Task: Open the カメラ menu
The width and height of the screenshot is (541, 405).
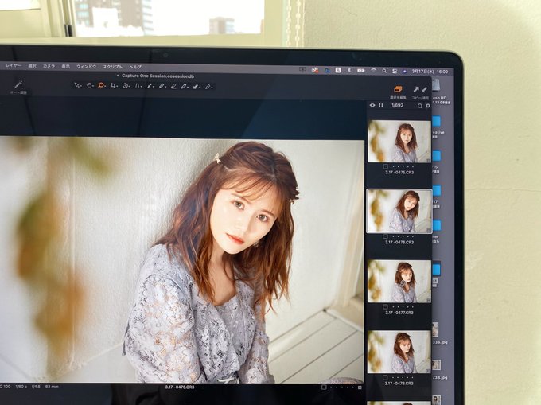Action: pyautogui.click(x=49, y=66)
